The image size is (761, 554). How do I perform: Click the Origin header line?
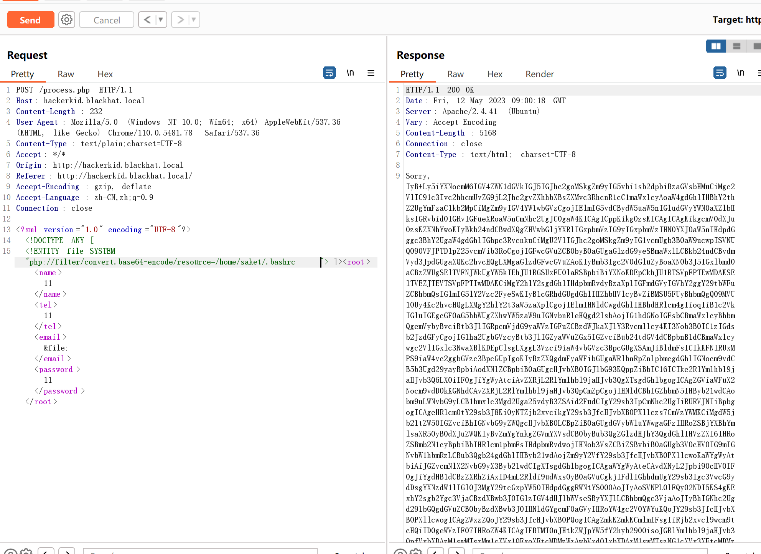(100, 165)
